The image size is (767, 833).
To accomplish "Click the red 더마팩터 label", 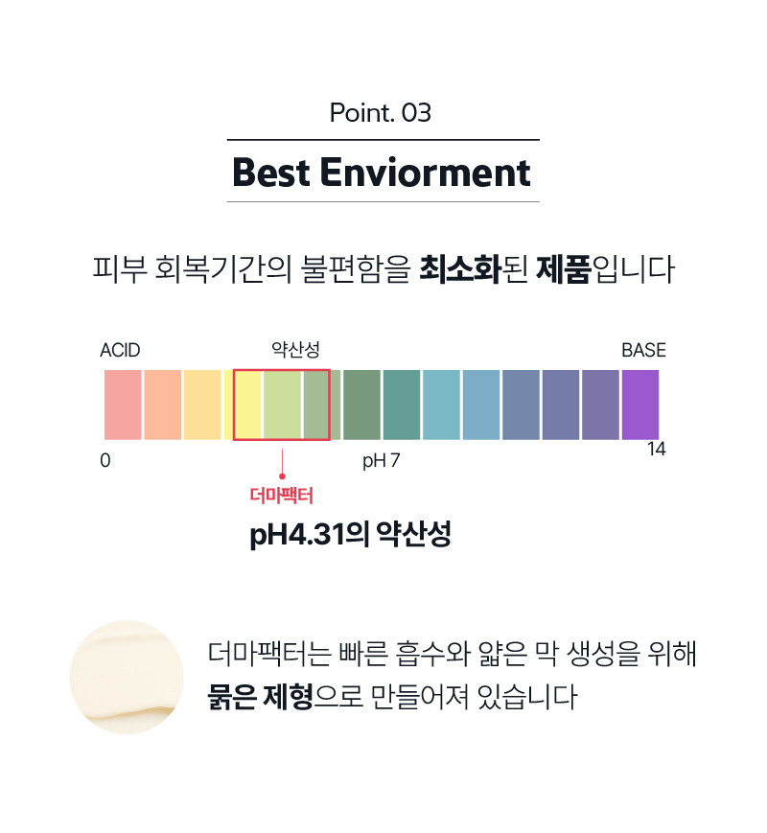I will pos(281,496).
